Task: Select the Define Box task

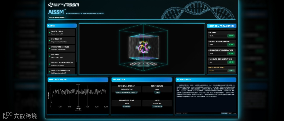Action: (x=62, y=41)
